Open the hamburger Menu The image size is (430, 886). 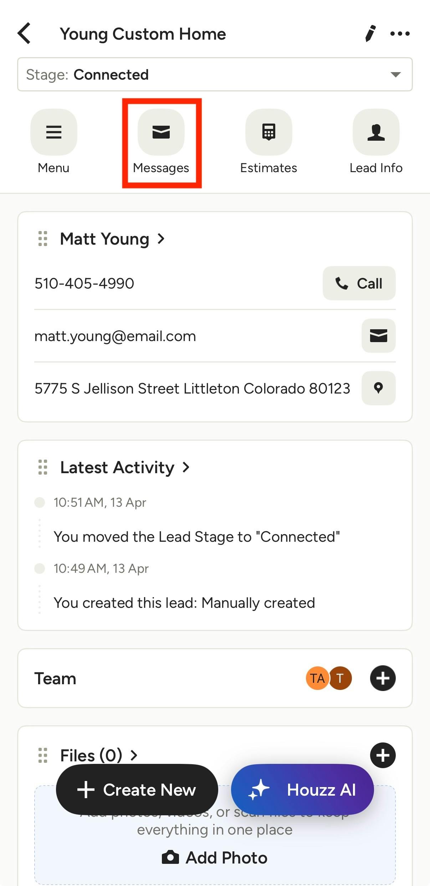coord(54,132)
